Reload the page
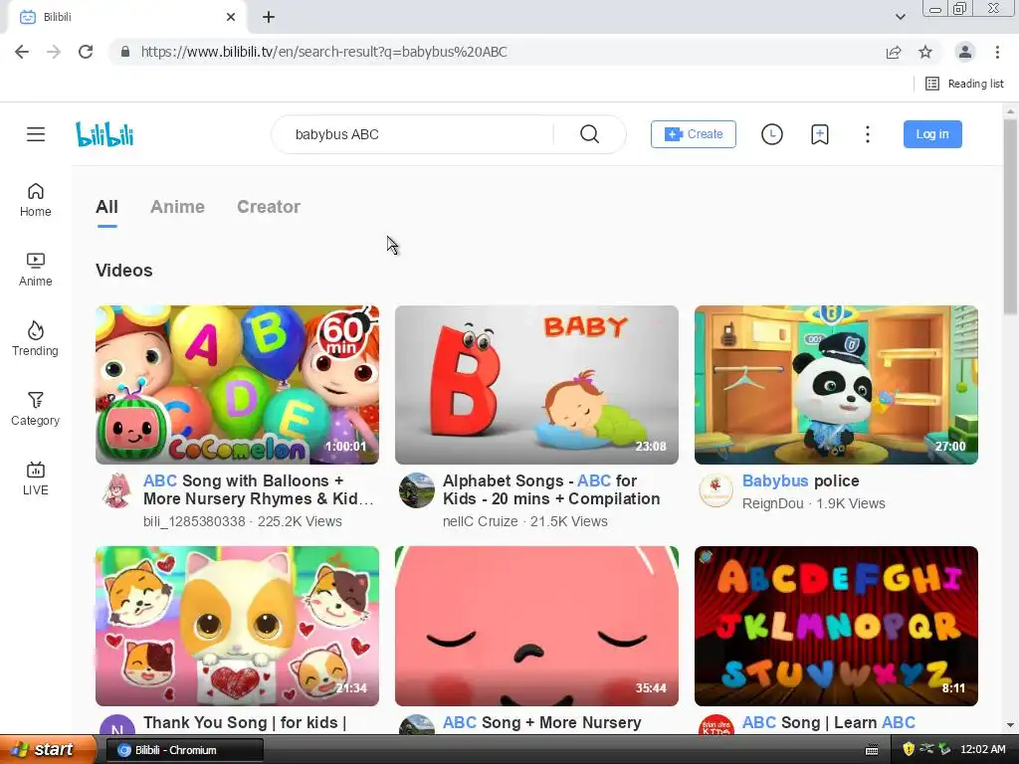The image size is (1019, 764). point(86,52)
